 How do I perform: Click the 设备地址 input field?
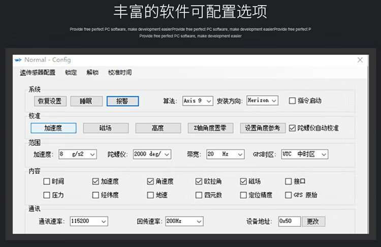point(289,221)
